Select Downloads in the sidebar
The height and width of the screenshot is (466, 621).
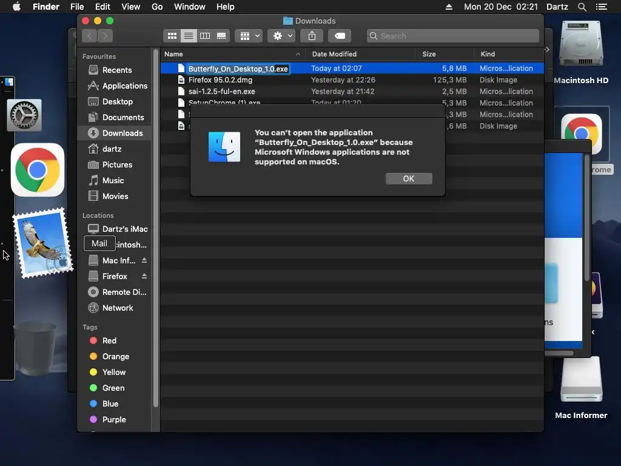(x=115, y=133)
